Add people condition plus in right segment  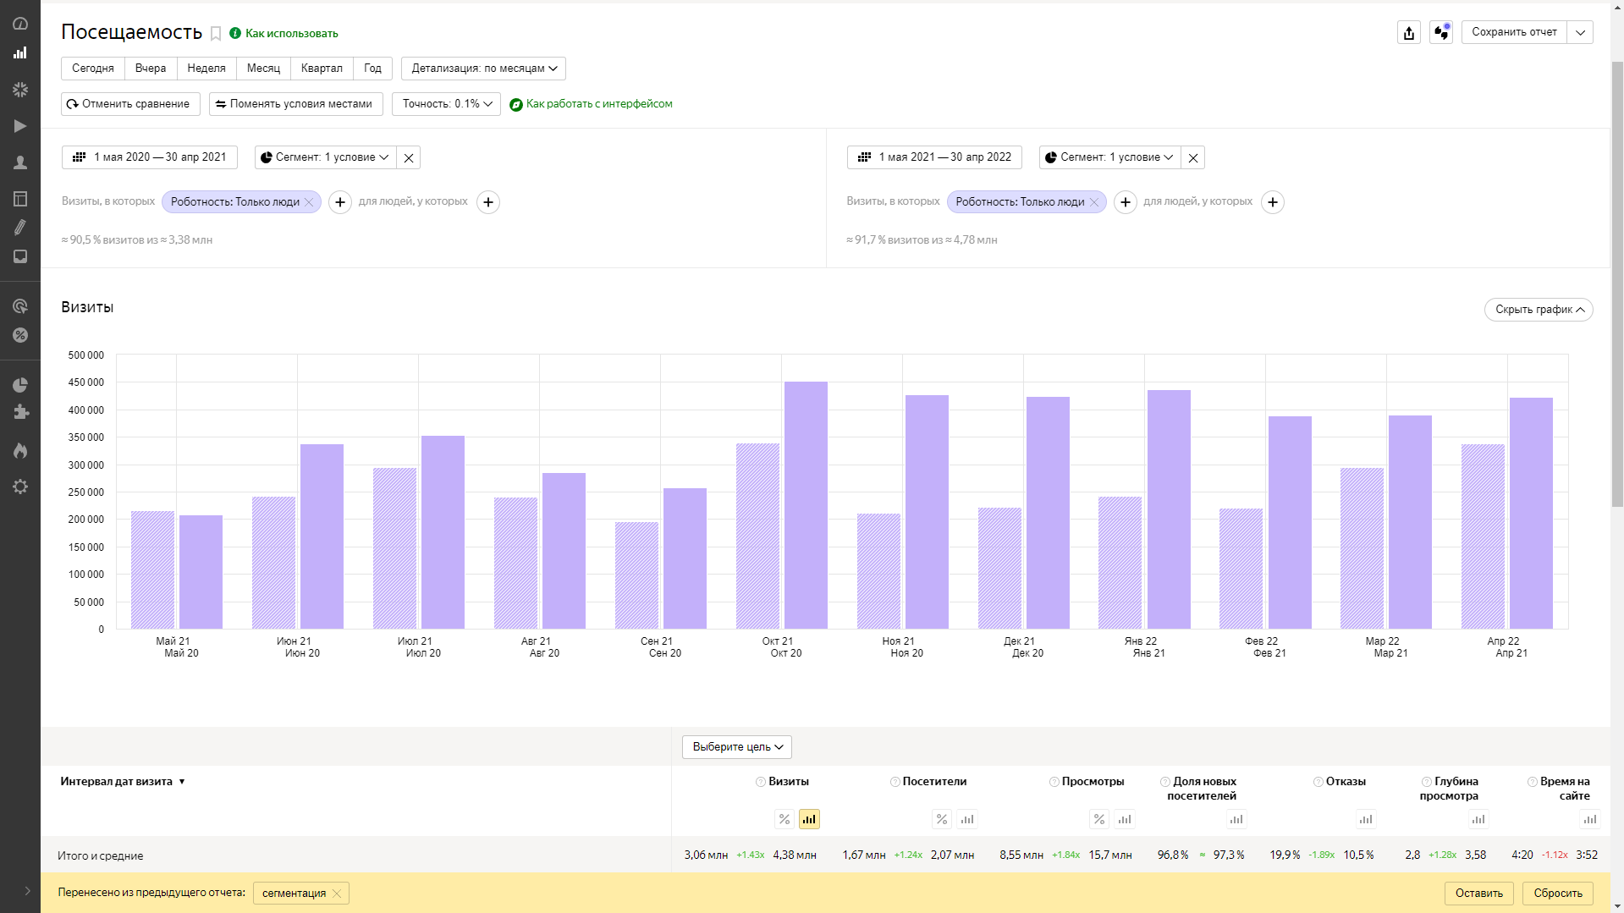[x=1273, y=202]
